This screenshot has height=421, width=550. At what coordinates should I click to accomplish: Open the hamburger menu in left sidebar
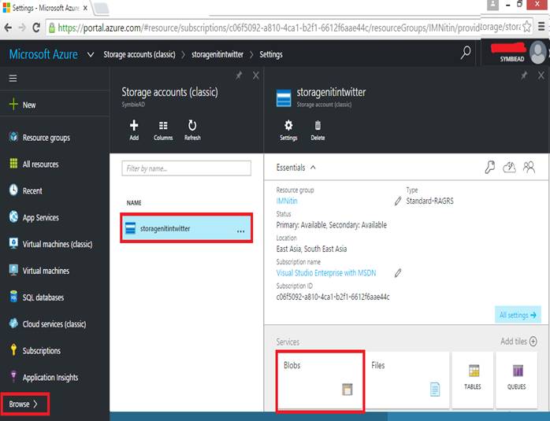[x=13, y=78]
